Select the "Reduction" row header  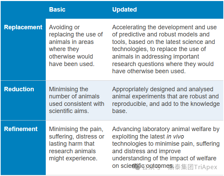(19, 89)
